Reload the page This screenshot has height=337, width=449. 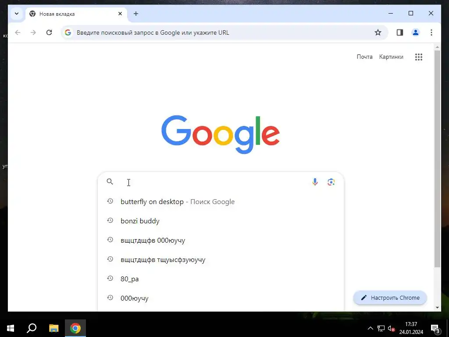[49, 32]
